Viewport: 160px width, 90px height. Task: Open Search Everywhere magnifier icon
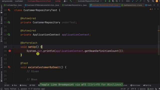(153, 1)
